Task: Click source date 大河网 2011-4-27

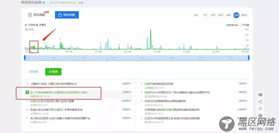Action: (38, 105)
